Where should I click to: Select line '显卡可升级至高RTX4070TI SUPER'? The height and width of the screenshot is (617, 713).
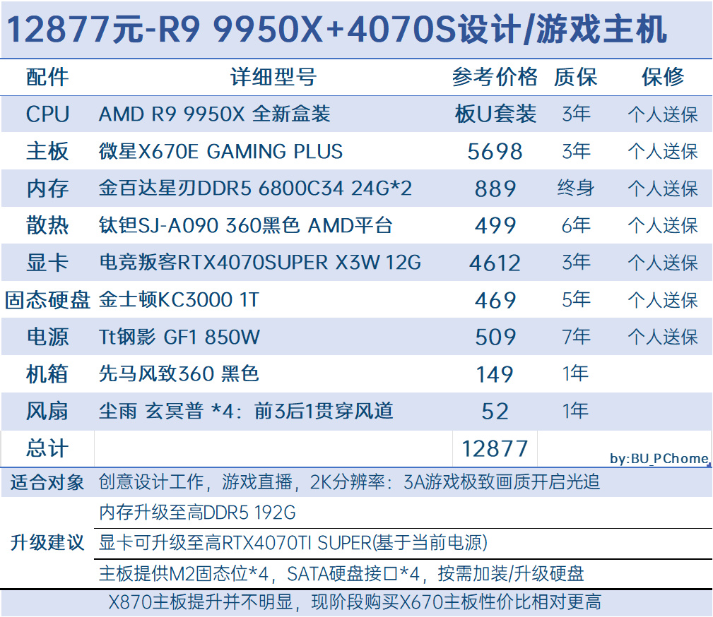293,543
